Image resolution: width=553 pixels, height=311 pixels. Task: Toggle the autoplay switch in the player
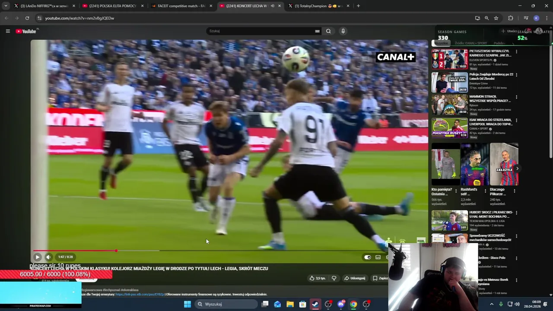(x=367, y=257)
